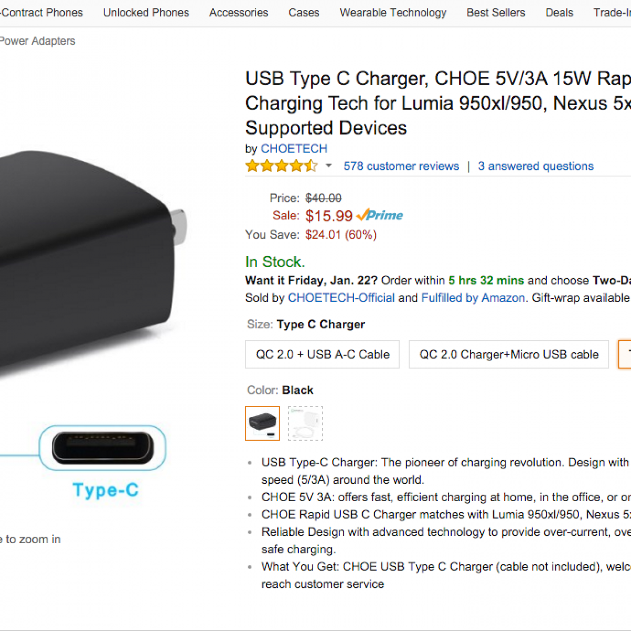The image size is (631, 631).
Task: Open 578 customer reviews link
Action: [401, 166]
